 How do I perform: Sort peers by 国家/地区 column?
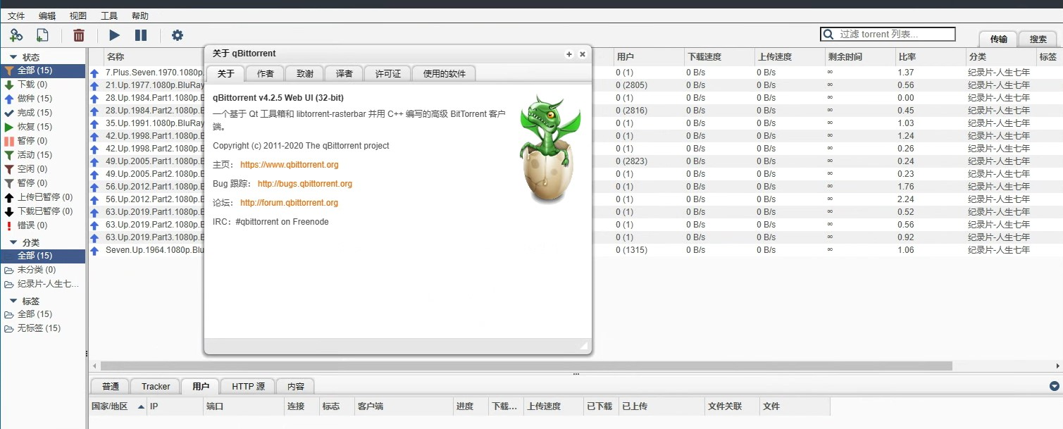coord(118,406)
